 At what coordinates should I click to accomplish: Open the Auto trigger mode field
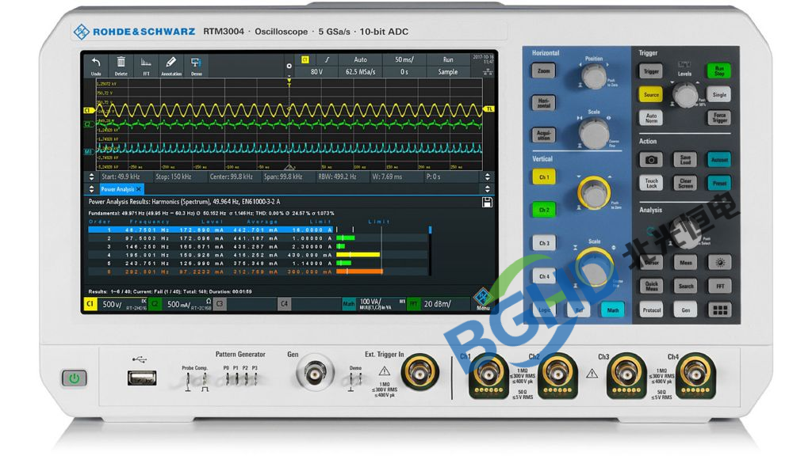(361, 59)
